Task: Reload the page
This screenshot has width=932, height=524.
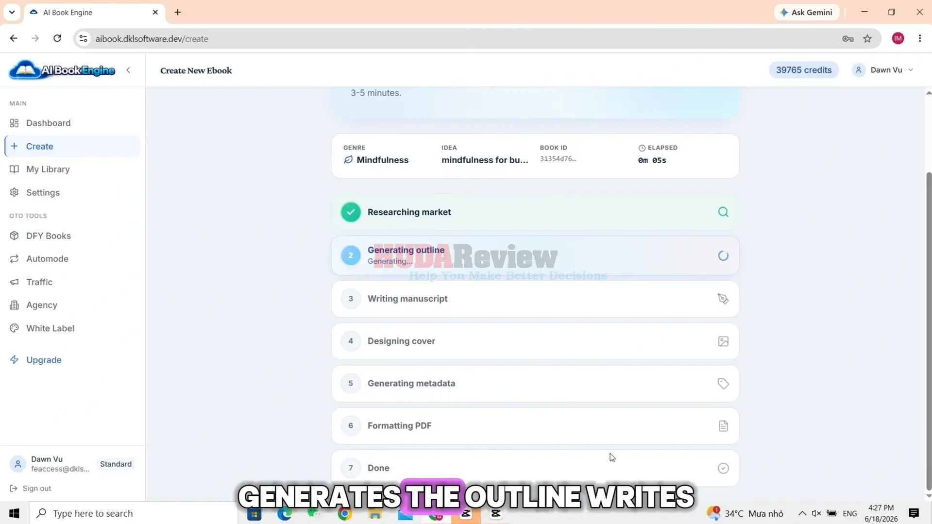Action: click(57, 39)
